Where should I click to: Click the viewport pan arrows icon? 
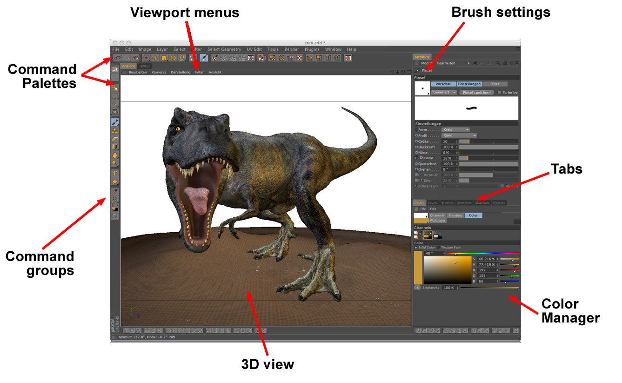pos(392,72)
